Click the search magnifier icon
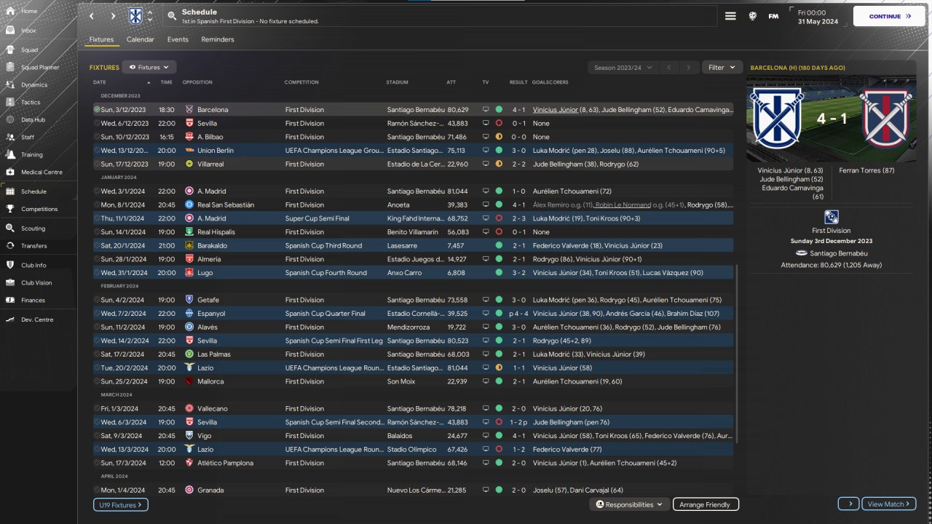The height and width of the screenshot is (524, 932). [171, 15]
